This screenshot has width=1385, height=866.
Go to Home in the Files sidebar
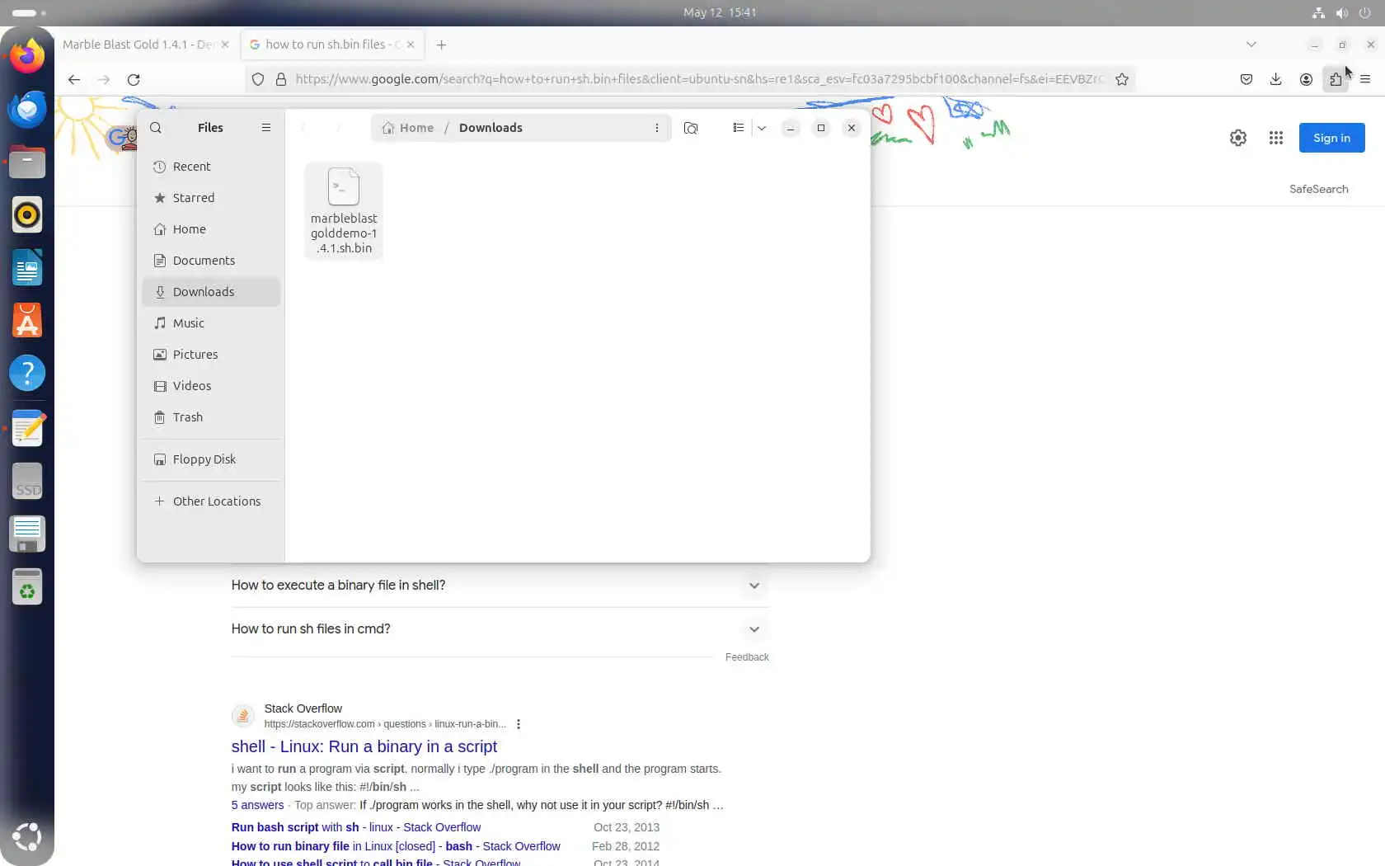point(212,229)
